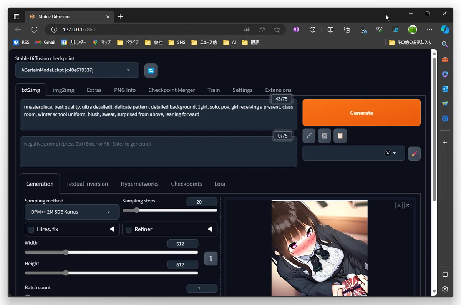Add page to favorites with star
The height and width of the screenshot is (305, 461).
[x=277, y=30]
